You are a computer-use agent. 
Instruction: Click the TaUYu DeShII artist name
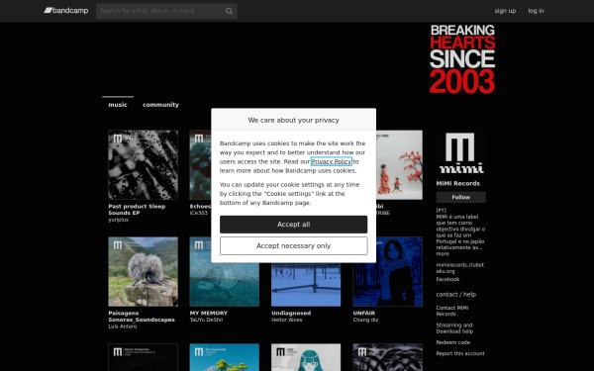tap(206, 320)
